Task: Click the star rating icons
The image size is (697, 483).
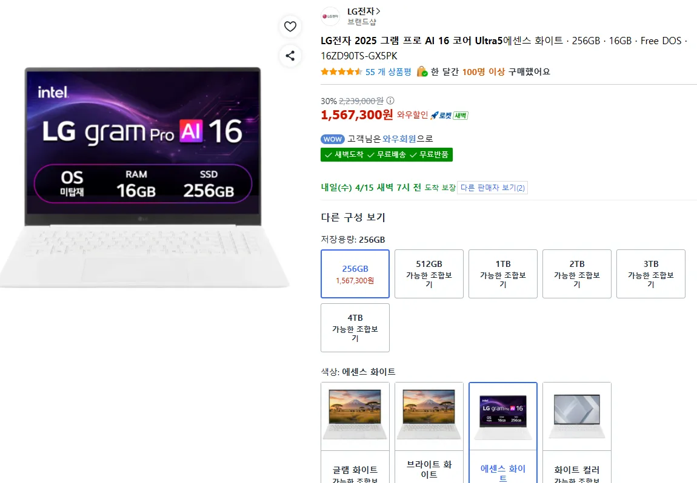Action: click(x=341, y=71)
